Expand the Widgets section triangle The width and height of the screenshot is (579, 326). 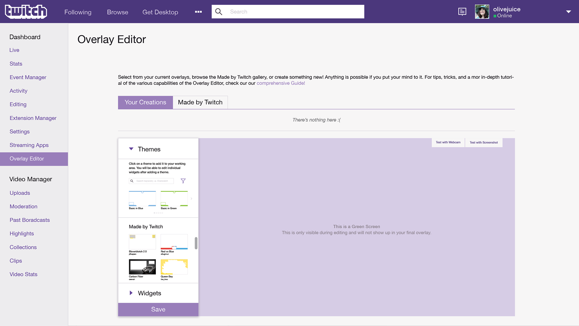pos(131,293)
